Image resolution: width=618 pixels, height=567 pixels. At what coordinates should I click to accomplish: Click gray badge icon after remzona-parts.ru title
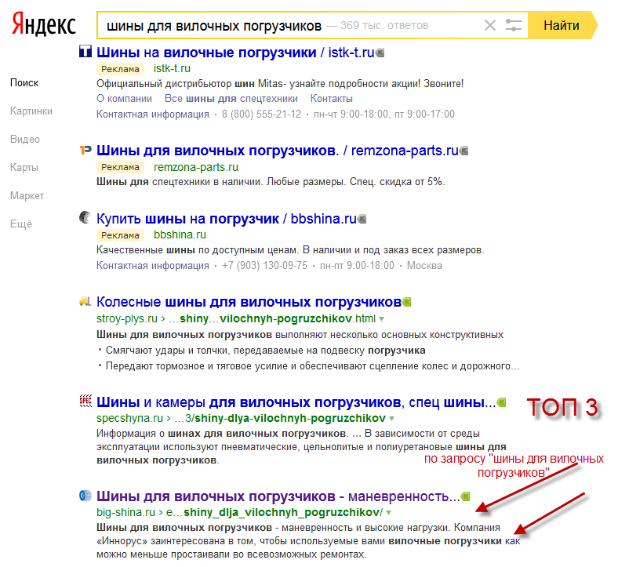[x=464, y=151]
